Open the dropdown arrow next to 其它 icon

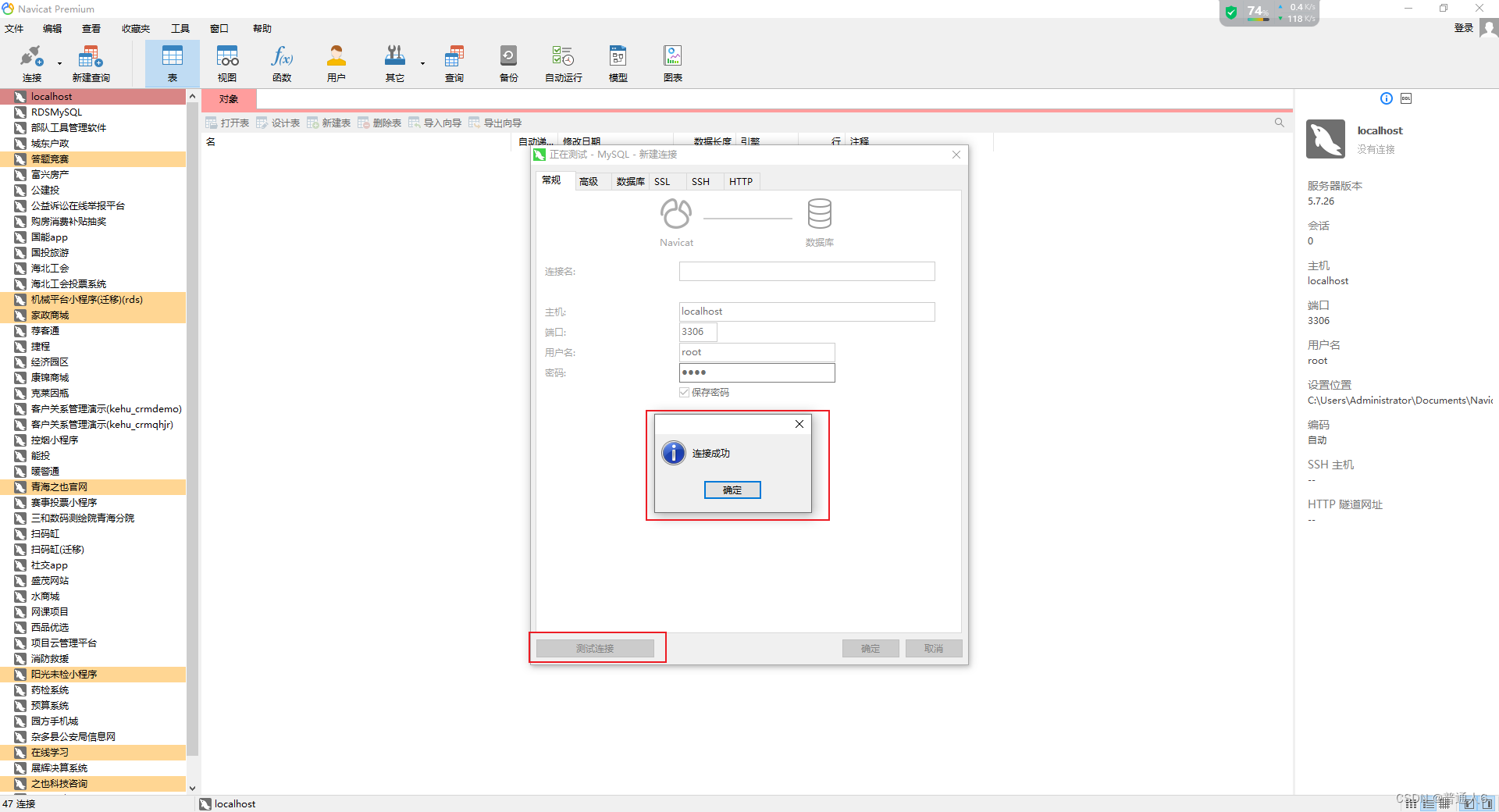[x=422, y=63]
